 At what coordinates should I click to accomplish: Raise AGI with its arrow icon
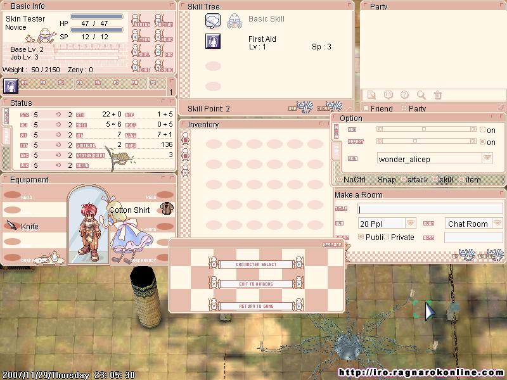click(58, 124)
